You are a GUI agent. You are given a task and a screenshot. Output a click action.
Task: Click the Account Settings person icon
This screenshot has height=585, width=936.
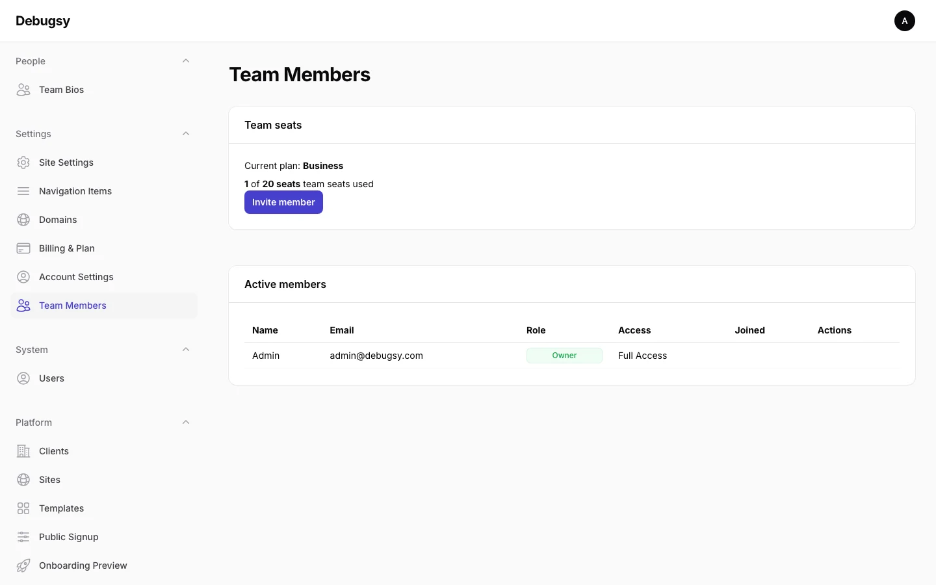tap(23, 277)
